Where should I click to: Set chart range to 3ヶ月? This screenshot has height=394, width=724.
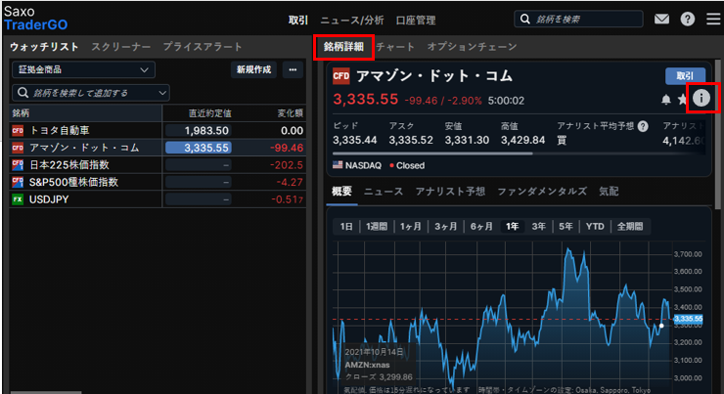(x=445, y=227)
